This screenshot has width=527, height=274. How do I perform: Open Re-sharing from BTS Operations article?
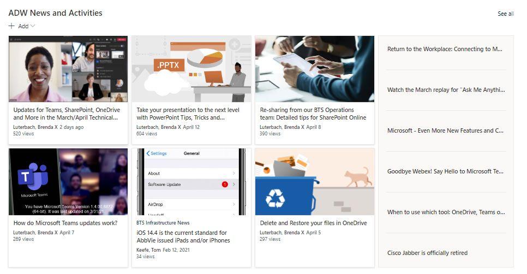point(313,114)
